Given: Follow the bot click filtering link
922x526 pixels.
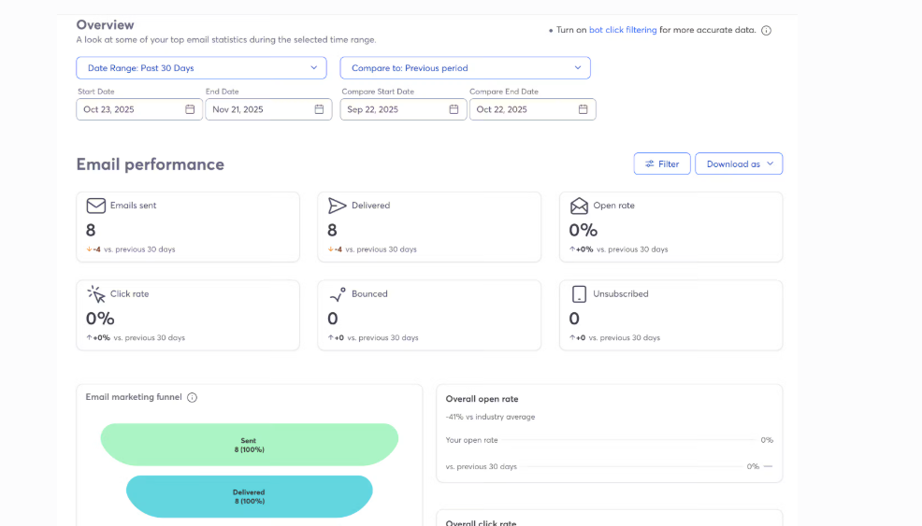Looking at the screenshot, I should click(623, 30).
